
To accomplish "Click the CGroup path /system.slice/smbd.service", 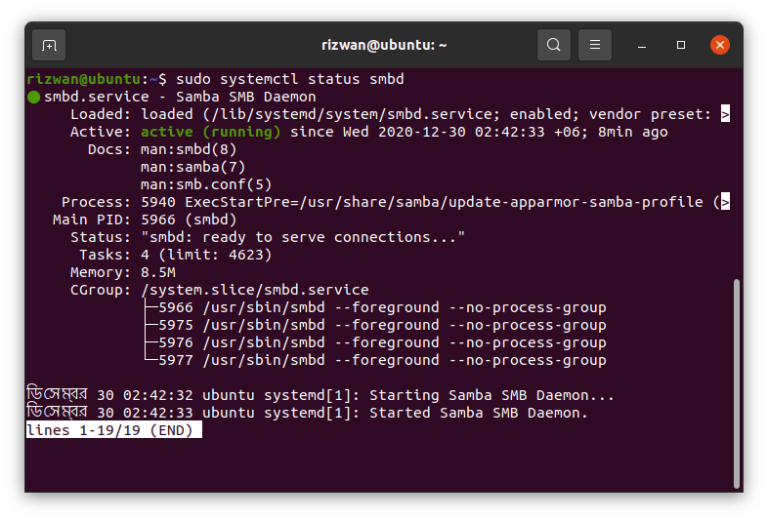I will tap(255, 290).
